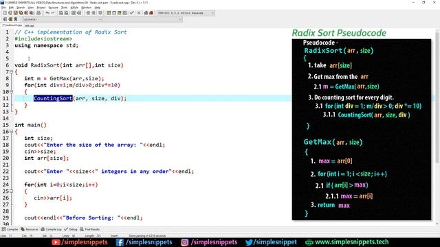Viewport: 440px width, 247px height.
Task: Open the Tools menu
Action: point(64,8)
